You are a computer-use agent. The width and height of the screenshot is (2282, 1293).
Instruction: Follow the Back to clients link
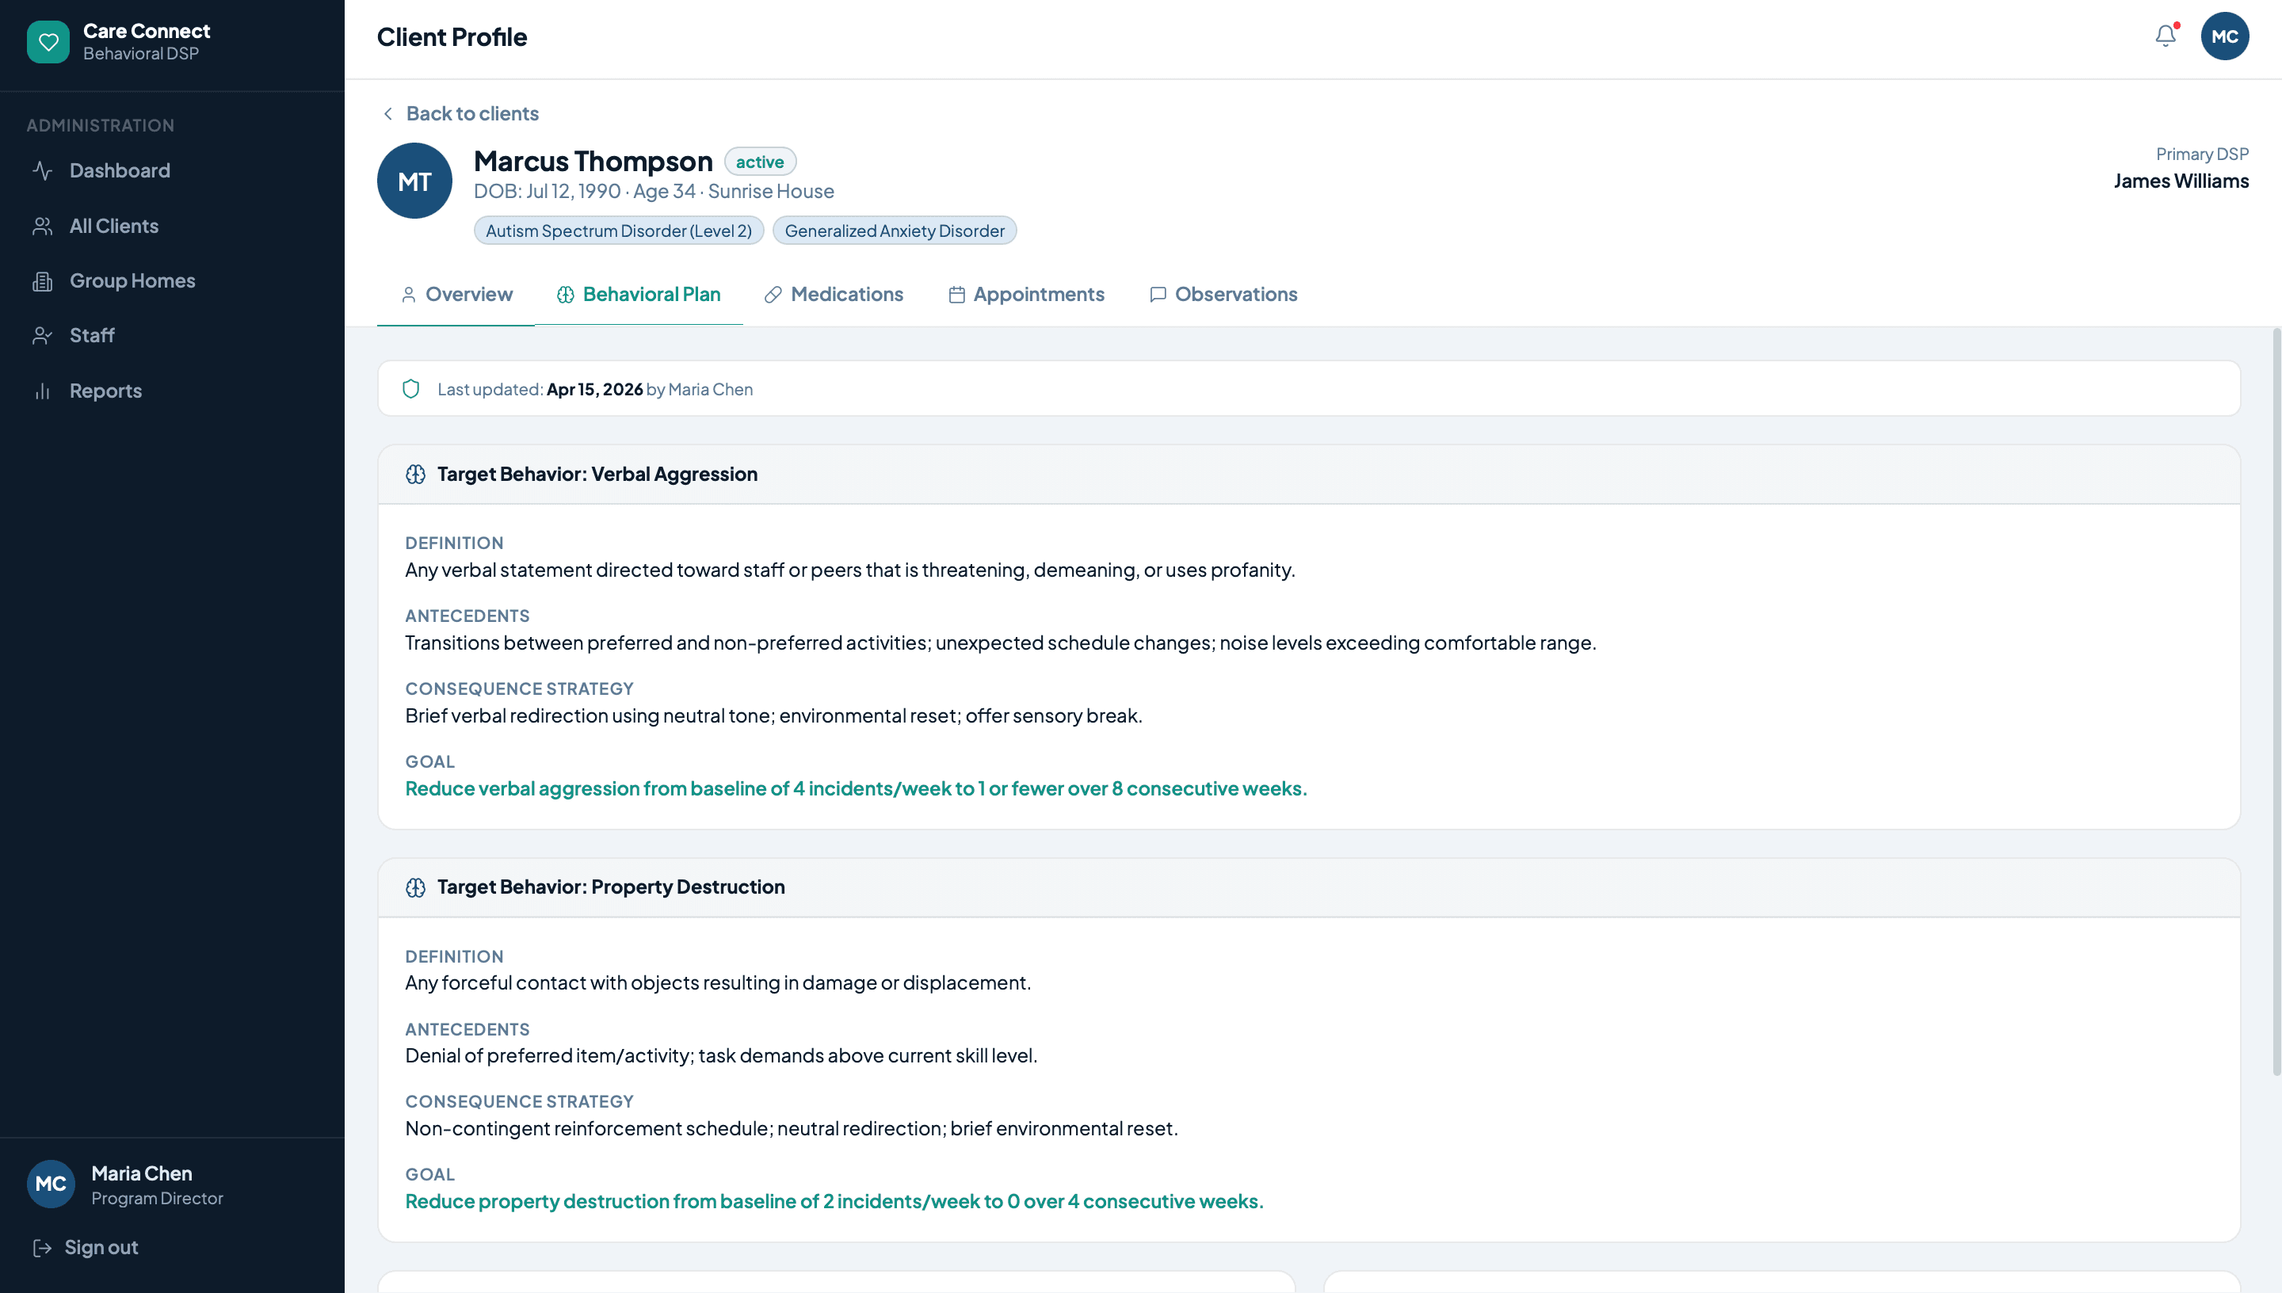click(460, 113)
